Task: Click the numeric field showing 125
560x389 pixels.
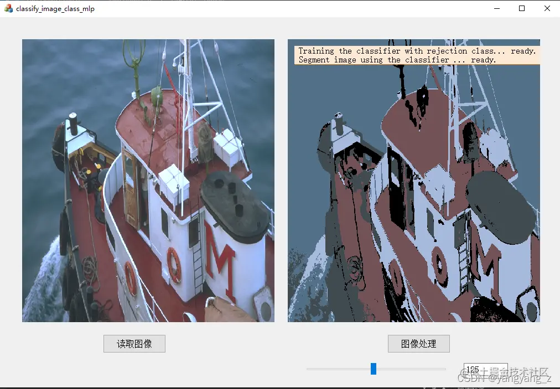Action: (485, 370)
